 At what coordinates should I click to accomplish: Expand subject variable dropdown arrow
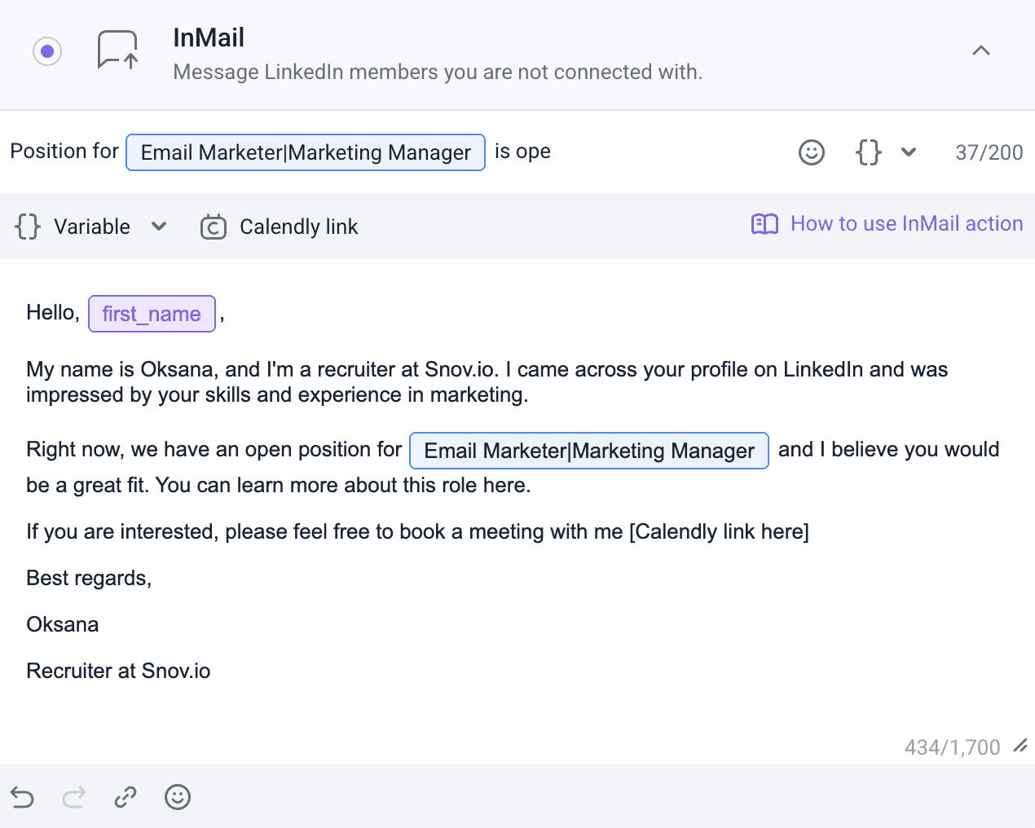[909, 152]
